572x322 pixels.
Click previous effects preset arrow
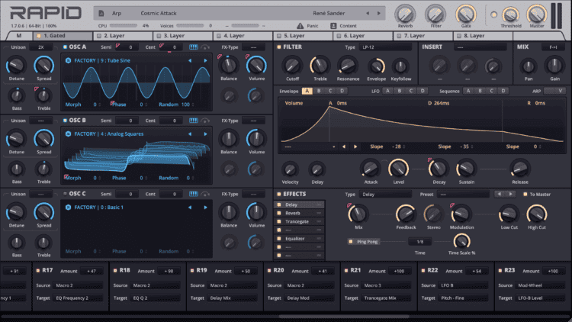[499, 195]
